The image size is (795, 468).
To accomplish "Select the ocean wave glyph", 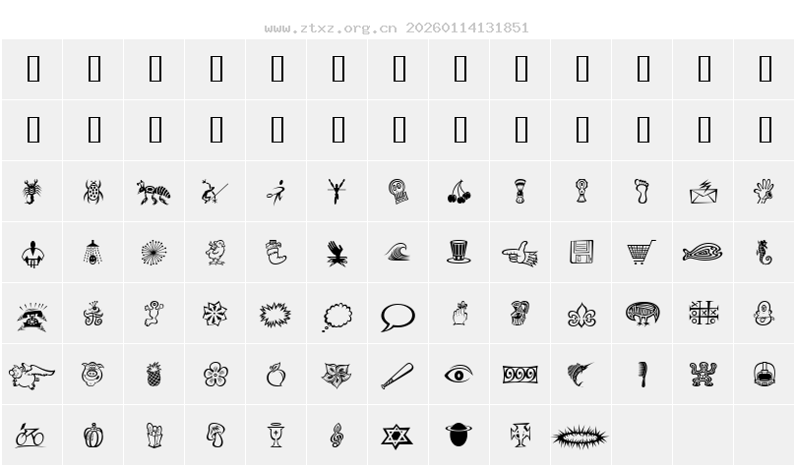I will click(397, 252).
